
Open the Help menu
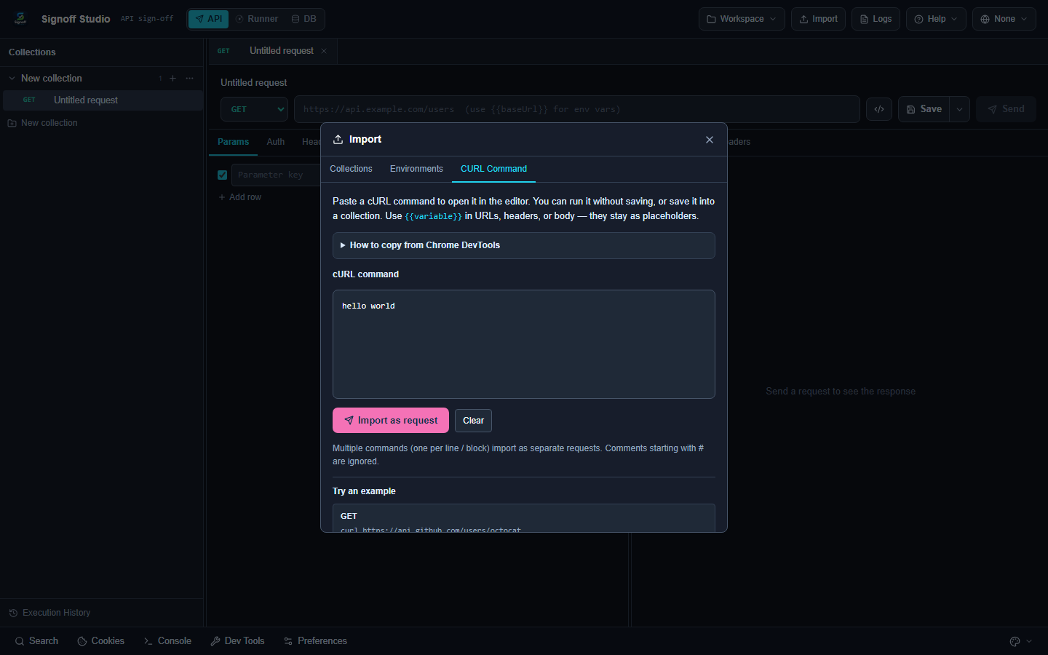(936, 19)
